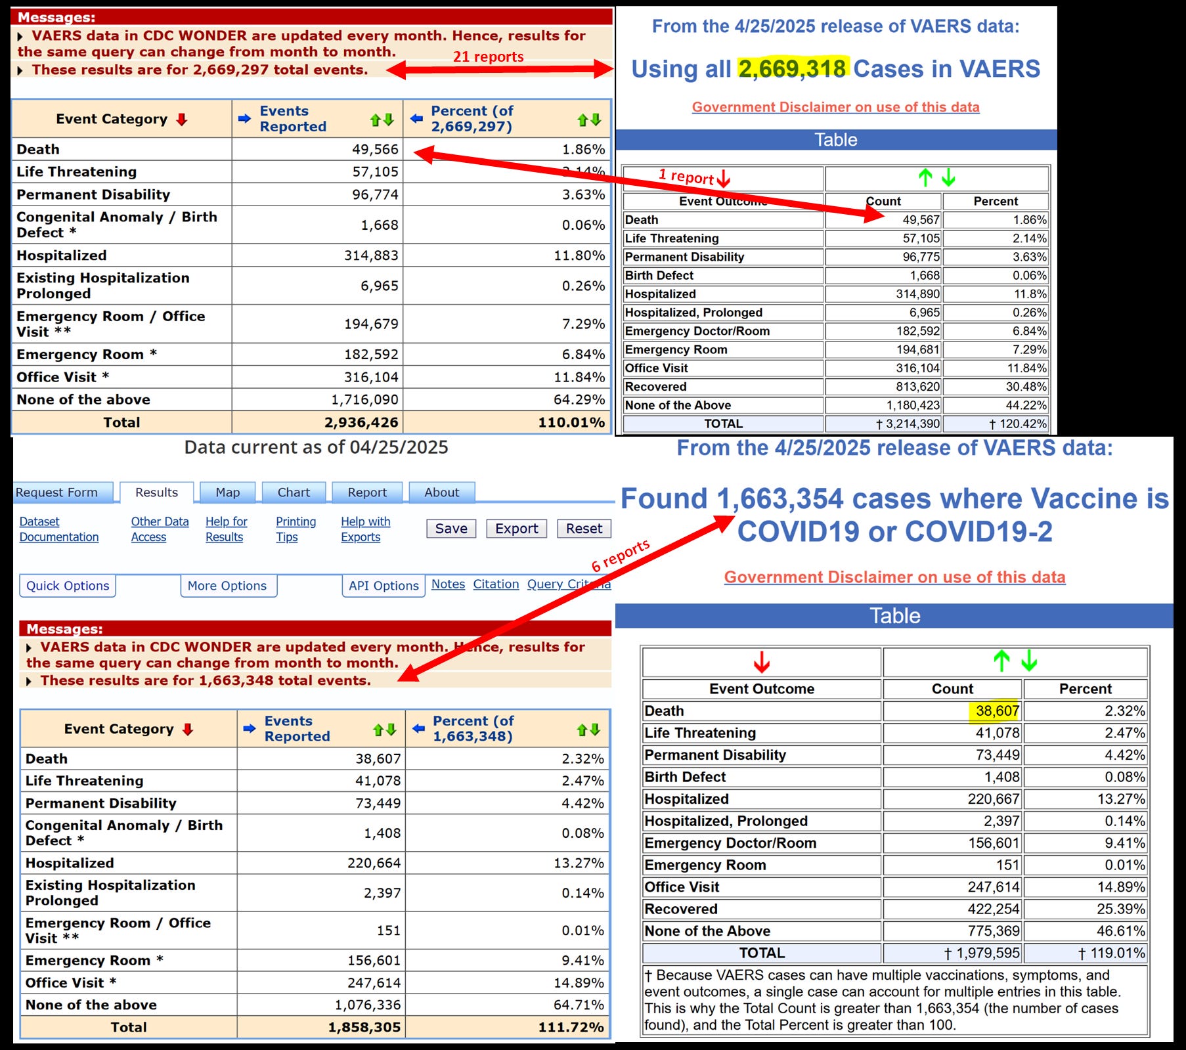The height and width of the screenshot is (1050, 1186).
Task: Expand message 'These results are for 2,669,297 total events'
Action: click(x=20, y=70)
